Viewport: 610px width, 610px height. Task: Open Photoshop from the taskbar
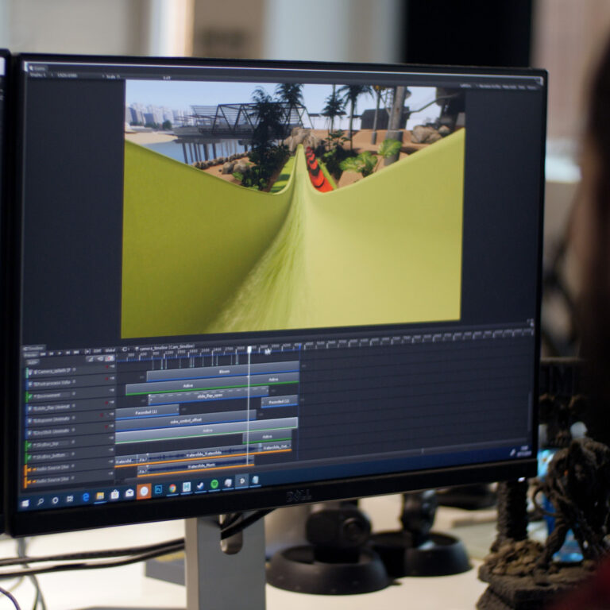coord(158,490)
